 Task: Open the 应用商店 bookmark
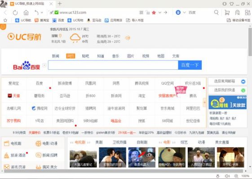[x=113, y=20]
